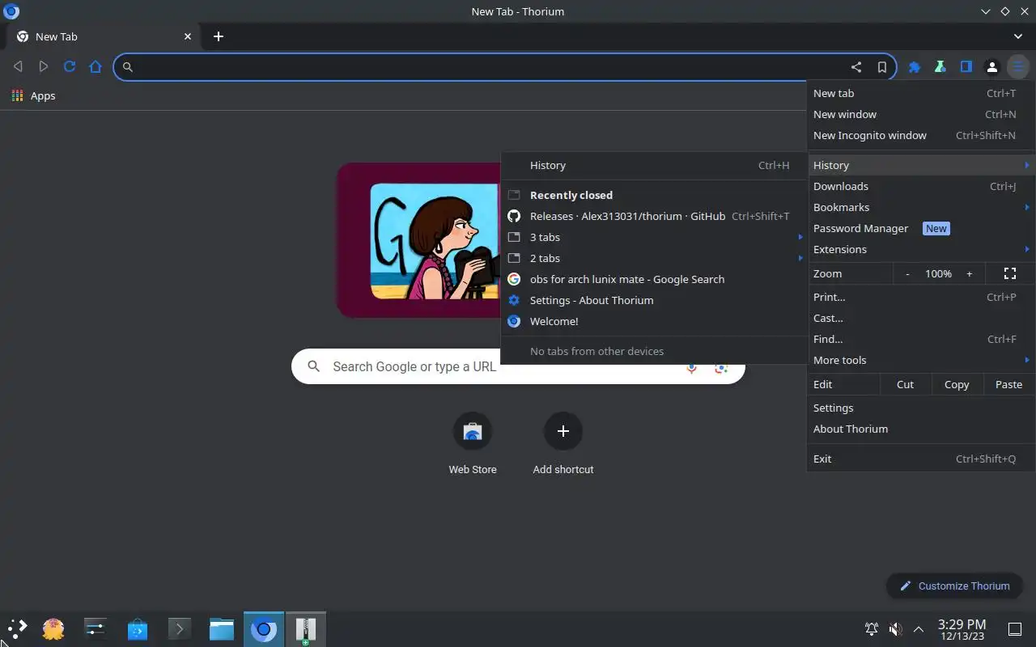1036x647 pixels.
Task: Expand the More tools submenu
Action: 921,360
